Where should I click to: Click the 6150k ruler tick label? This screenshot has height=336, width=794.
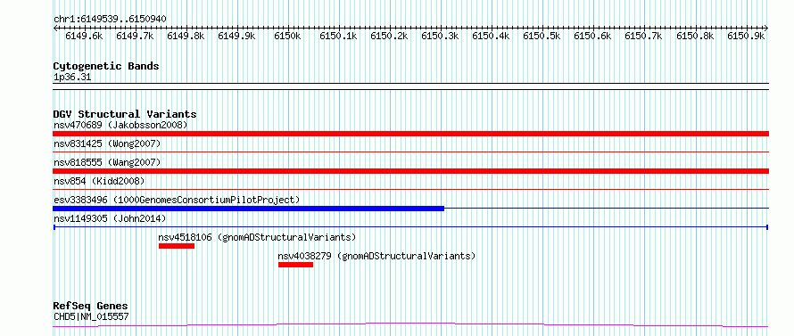pos(287,36)
